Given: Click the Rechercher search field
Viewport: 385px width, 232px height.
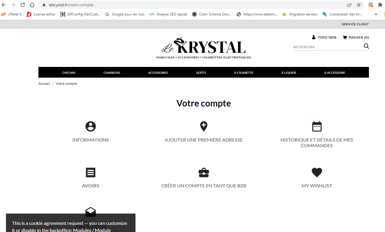Looking at the screenshot, I should (328, 47).
